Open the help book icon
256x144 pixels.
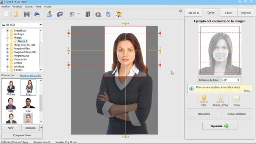point(88,14)
